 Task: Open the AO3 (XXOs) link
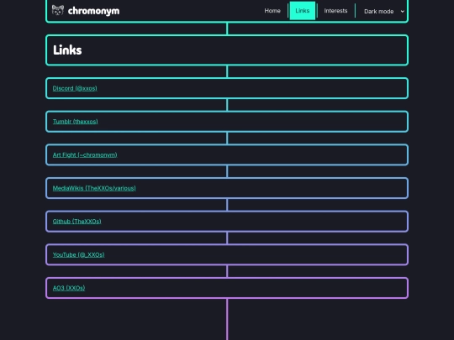[x=69, y=288]
